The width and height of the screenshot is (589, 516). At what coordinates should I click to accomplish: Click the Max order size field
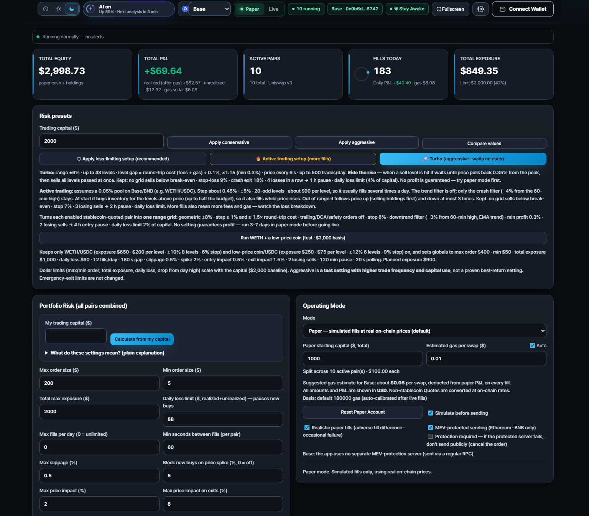coord(99,383)
